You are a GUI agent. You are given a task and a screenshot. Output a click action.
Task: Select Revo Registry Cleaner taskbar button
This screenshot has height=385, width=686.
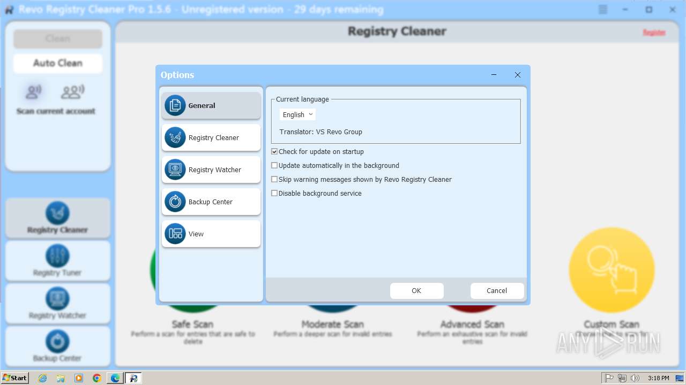133,378
